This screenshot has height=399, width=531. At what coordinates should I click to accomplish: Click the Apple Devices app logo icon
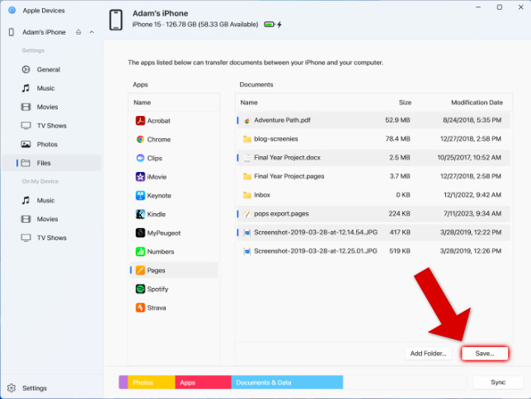tap(12, 10)
